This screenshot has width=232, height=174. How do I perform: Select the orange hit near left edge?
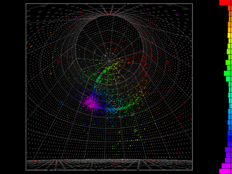(31, 47)
